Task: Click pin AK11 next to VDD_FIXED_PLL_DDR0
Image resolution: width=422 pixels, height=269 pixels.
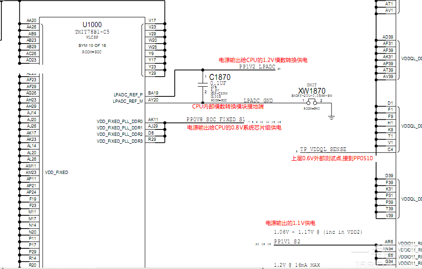Action: 153,119
